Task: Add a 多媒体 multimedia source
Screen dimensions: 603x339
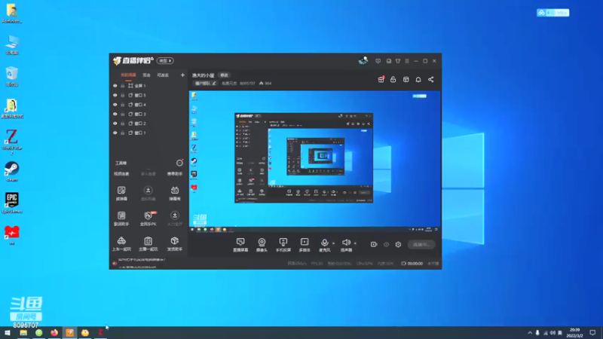Action: pos(305,244)
